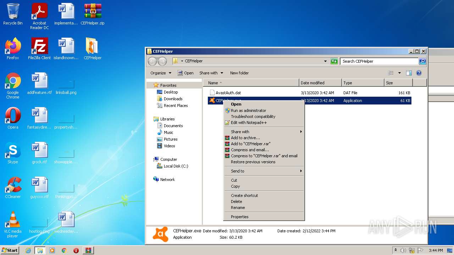Viewport: 454px width, 255px height.
Task: Expand the Share with submenu
Action: 264,132
